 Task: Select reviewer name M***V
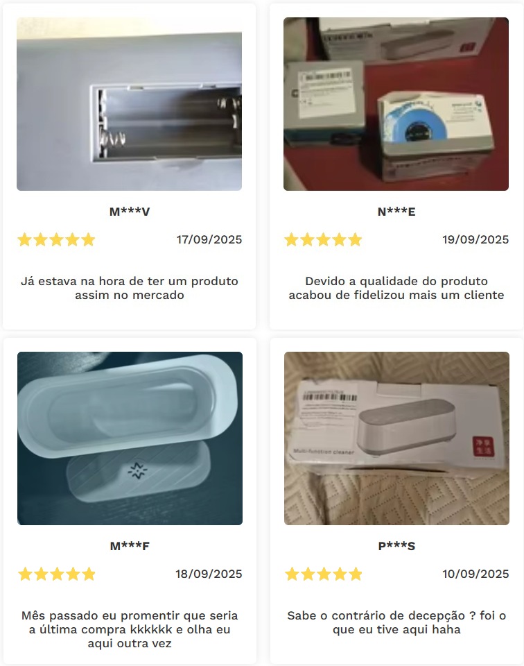pyautogui.click(x=130, y=212)
